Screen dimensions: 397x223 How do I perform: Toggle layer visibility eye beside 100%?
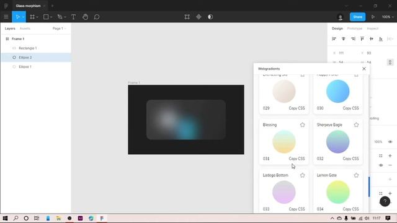coord(390,142)
